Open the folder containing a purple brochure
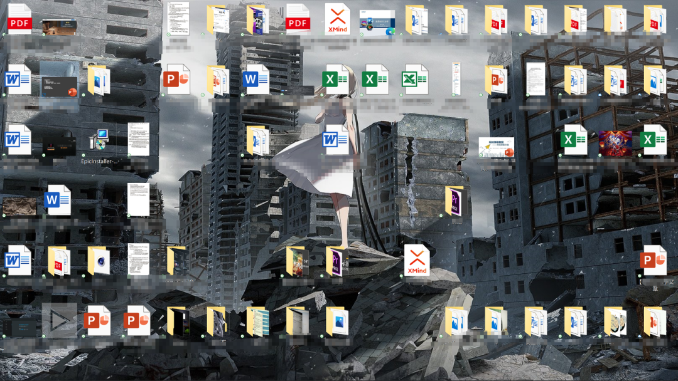 click(258, 19)
